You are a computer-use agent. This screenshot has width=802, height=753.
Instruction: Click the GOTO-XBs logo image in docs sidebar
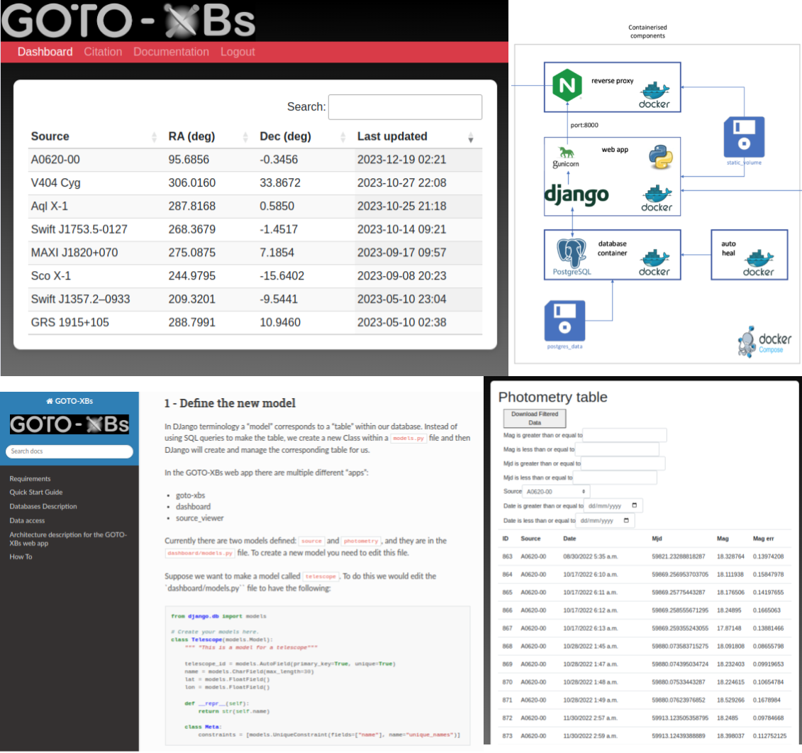69,424
